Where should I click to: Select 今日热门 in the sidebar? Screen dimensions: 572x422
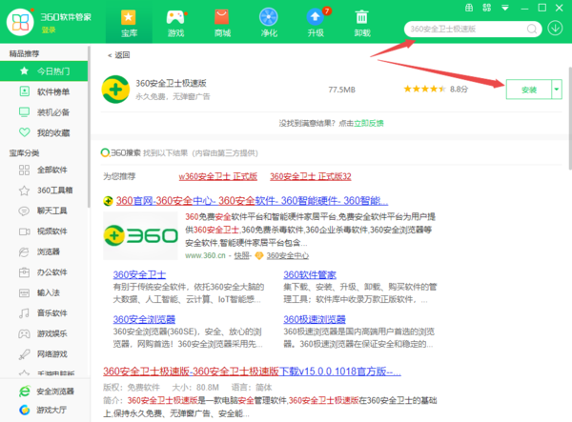tap(53, 71)
